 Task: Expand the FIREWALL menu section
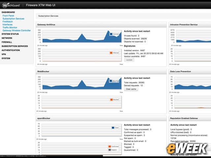click(x=7, y=42)
